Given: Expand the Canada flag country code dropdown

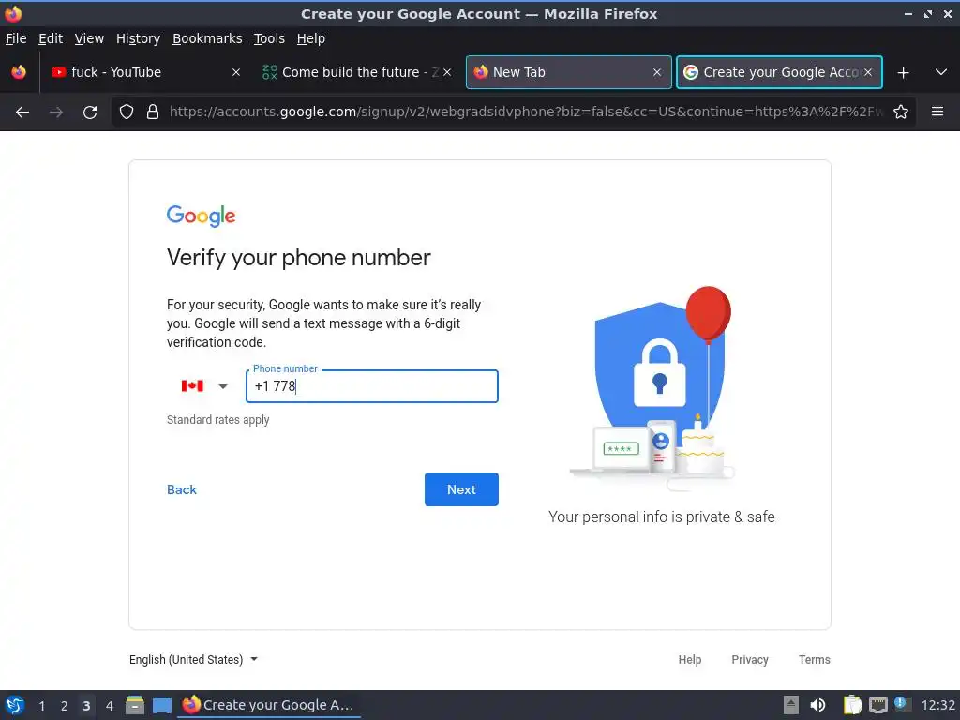Looking at the screenshot, I should 205,385.
